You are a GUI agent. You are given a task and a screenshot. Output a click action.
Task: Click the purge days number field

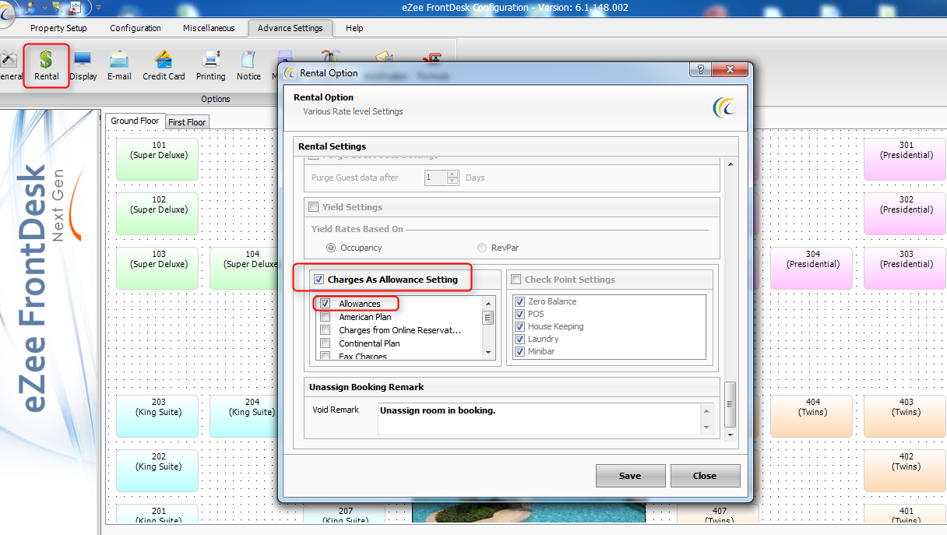435,178
